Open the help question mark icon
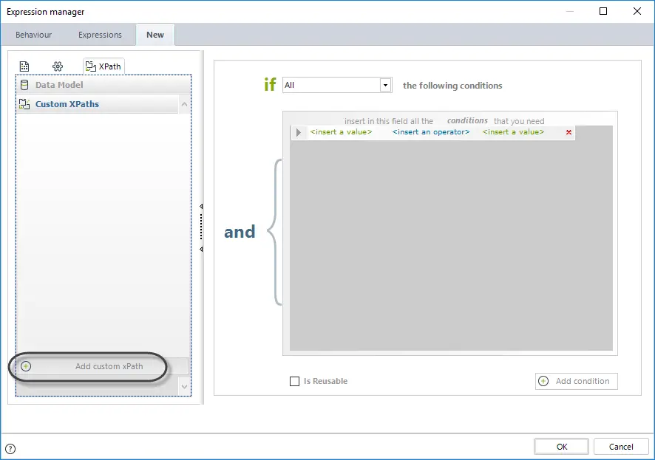Screen dimensions: 655x460 [10, 449]
